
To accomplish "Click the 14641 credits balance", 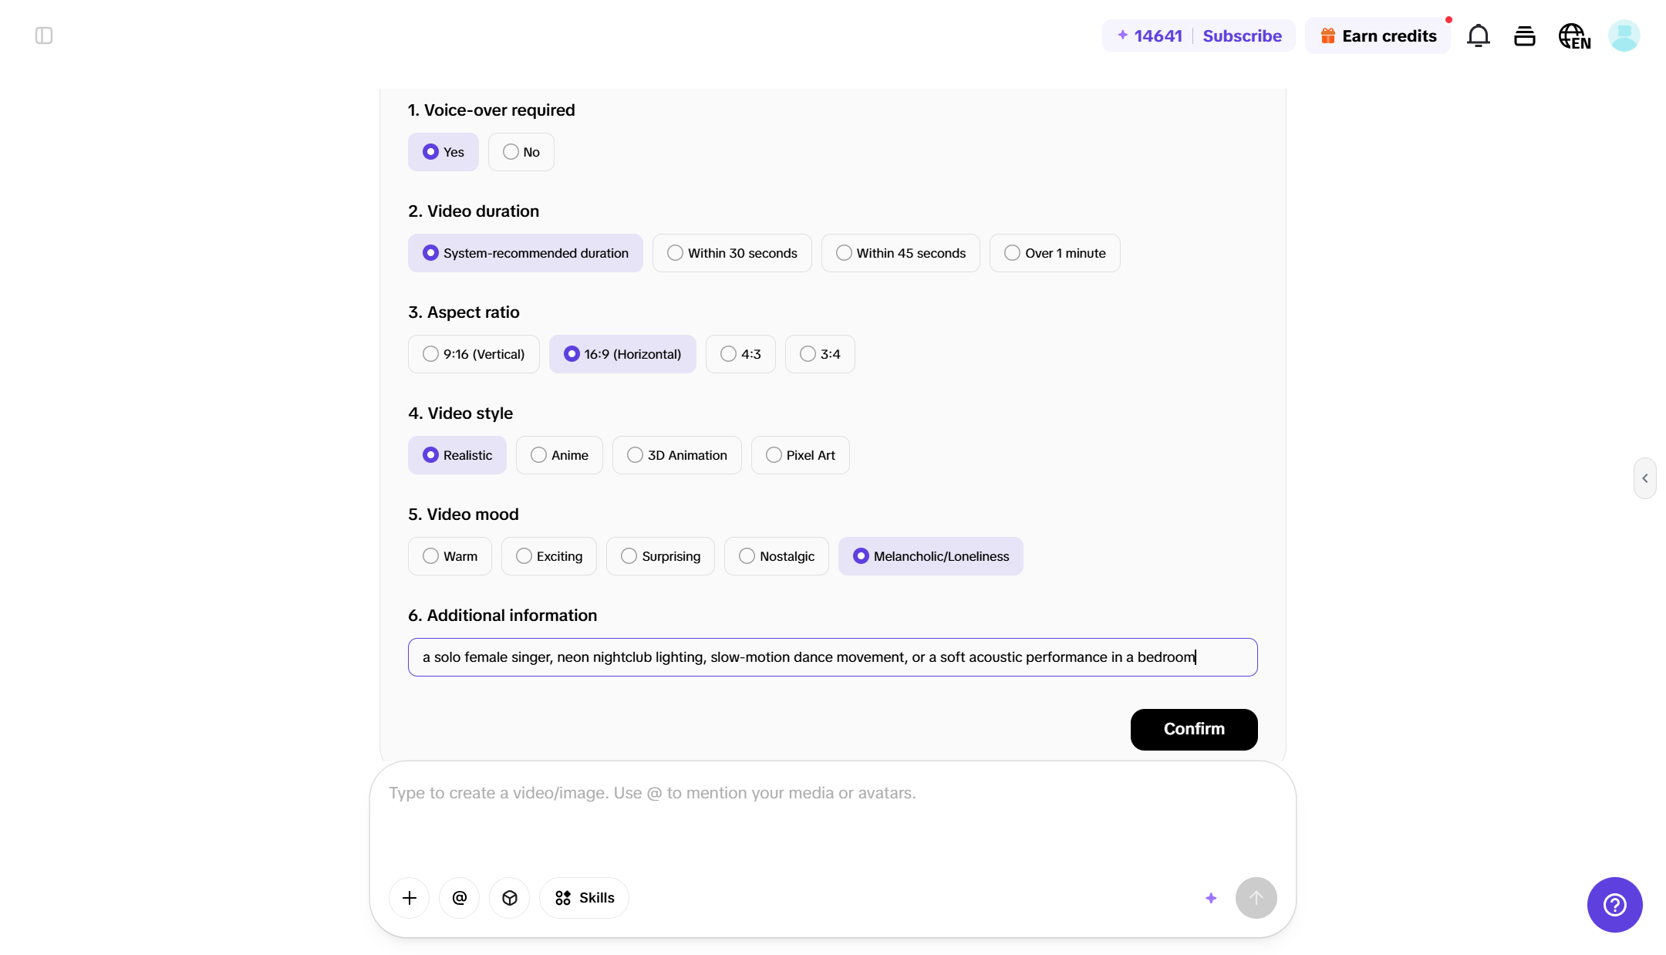I will pos(1150,36).
